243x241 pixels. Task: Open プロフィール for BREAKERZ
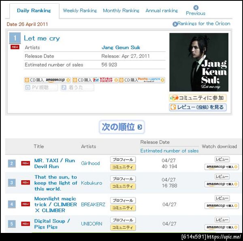pos(123,201)
